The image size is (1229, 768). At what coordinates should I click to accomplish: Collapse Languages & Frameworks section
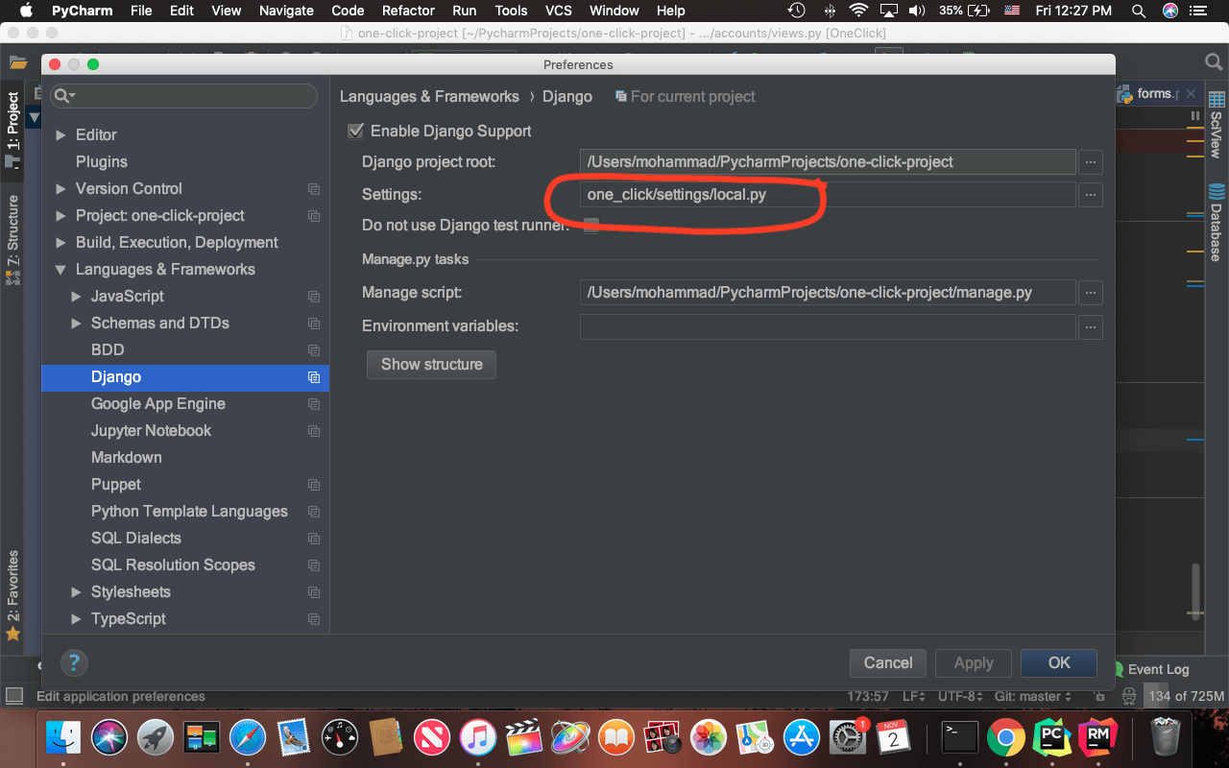click(x=61, y=270)
